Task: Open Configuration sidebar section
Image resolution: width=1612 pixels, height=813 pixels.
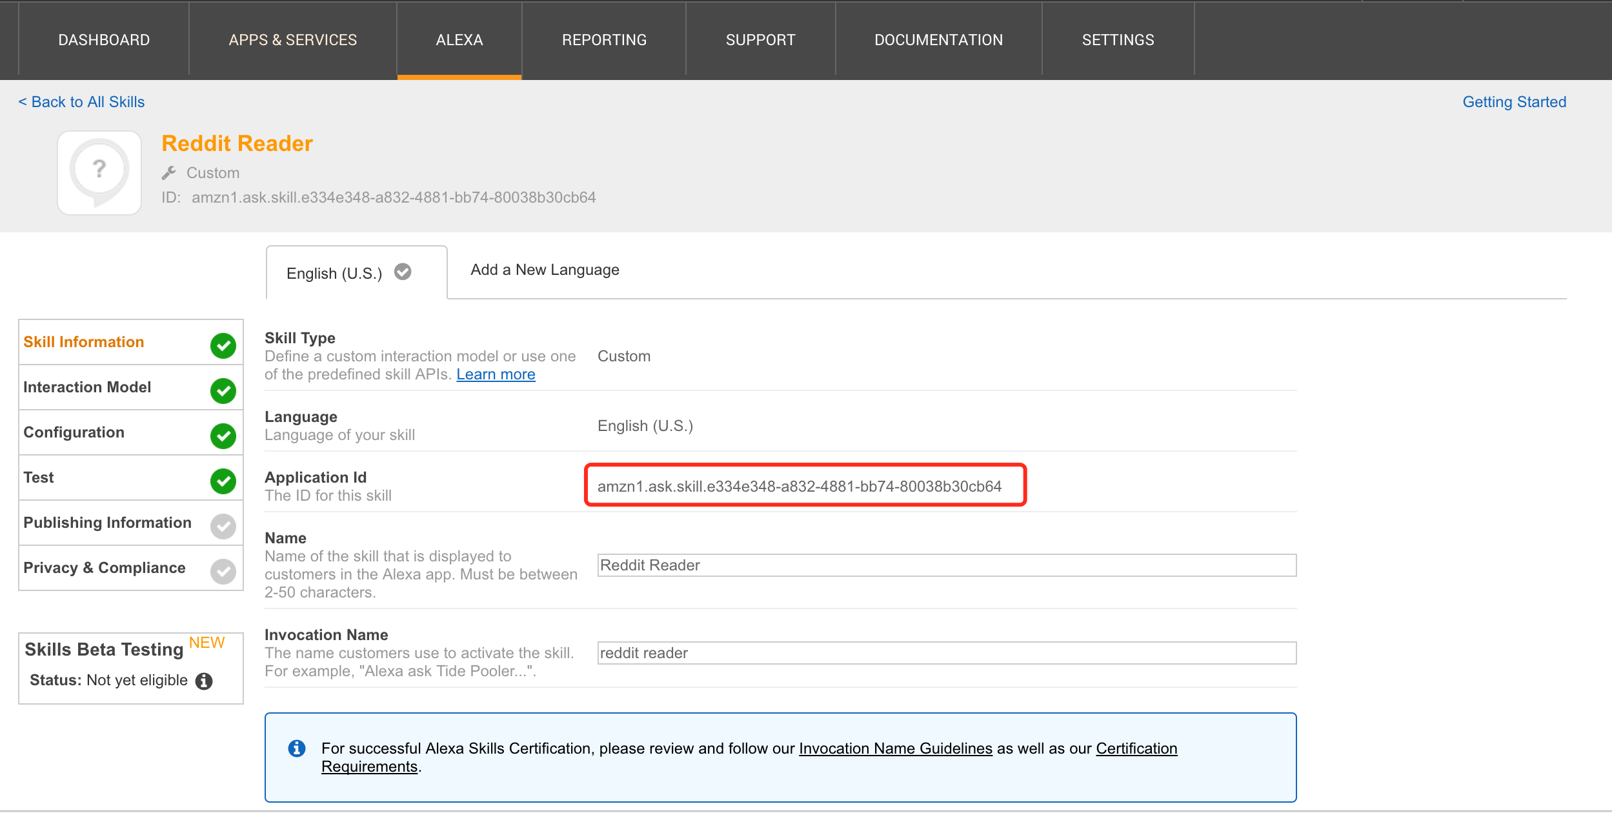Action: [x=131, y=432]
